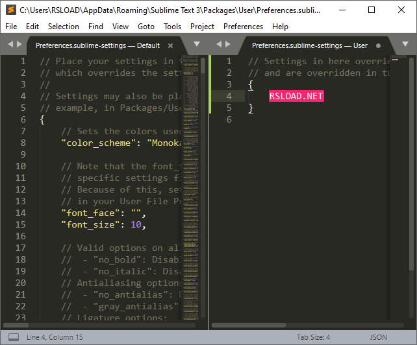
Task: Click the value 10 on line 15
Action: click(x=136, y=224)
